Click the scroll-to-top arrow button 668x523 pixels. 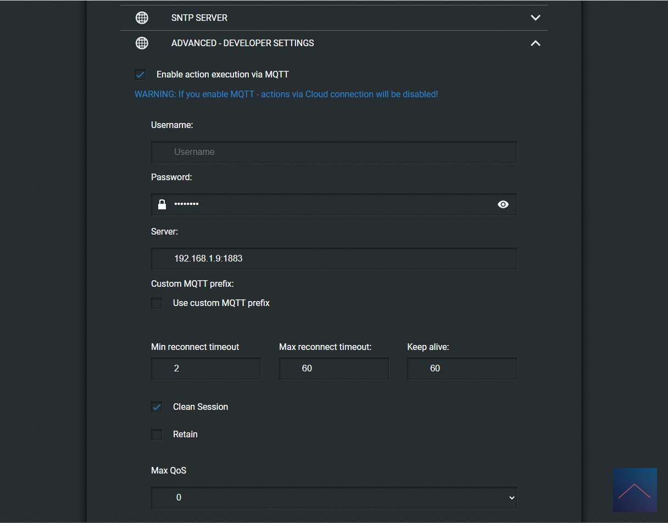coord(634,490)
